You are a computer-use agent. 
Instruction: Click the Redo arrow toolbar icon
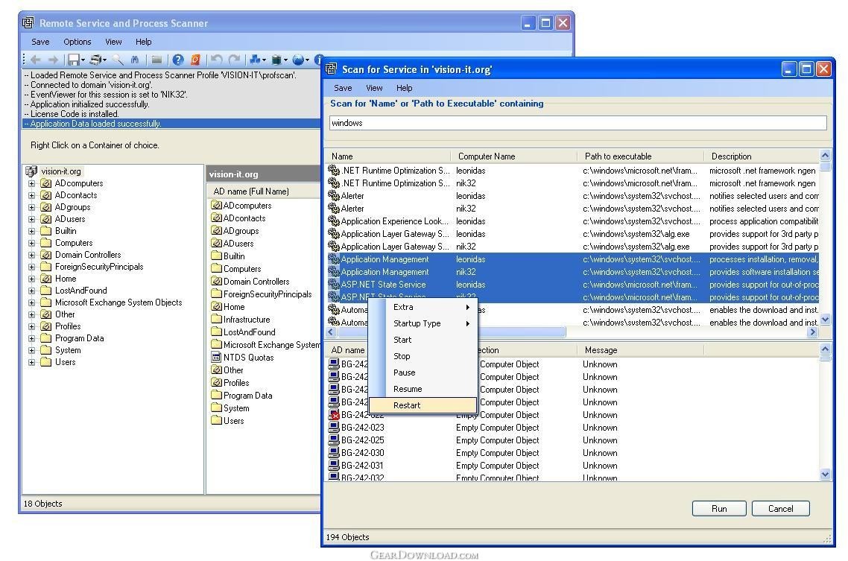point(234,60)
